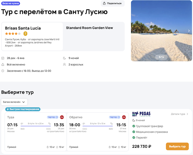Click the Выбрать тур button
This screenshot has height=155, width=193.
click(x=177, y=146)
